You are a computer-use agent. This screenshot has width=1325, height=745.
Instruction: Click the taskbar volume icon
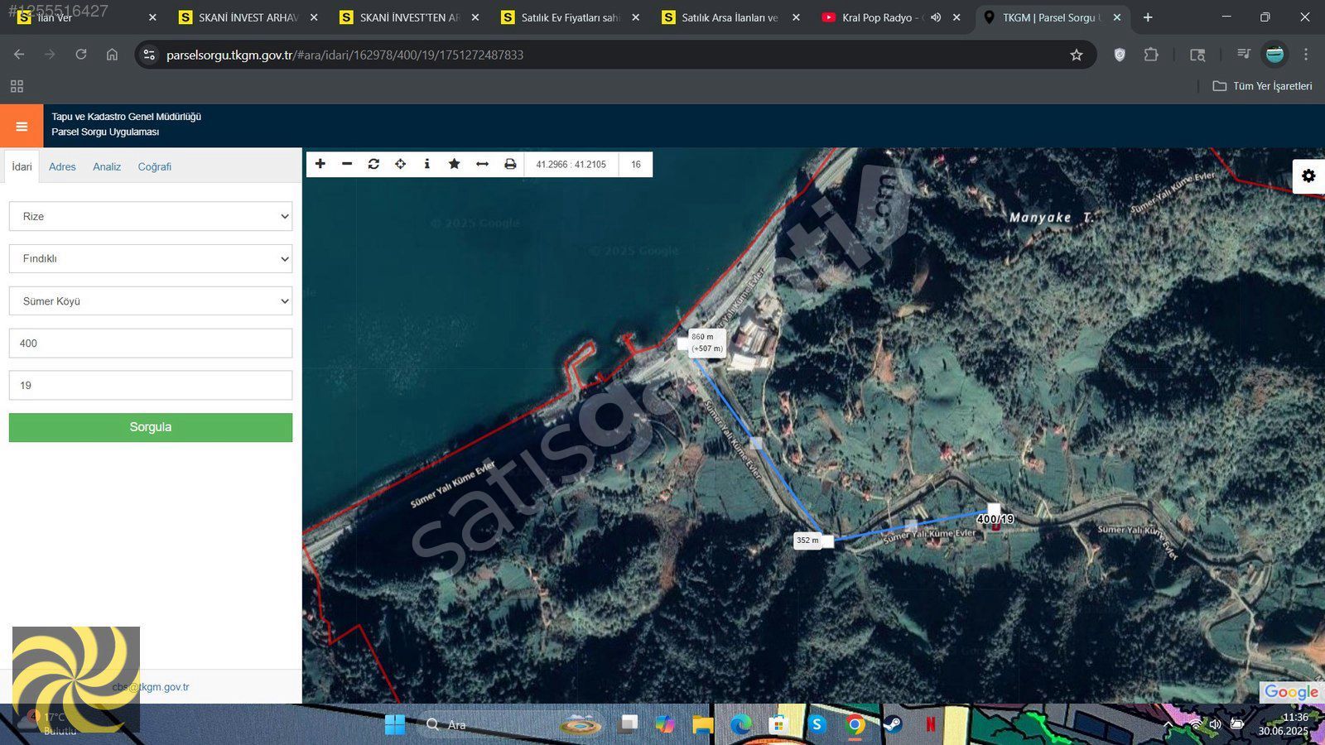(1215, 724)
